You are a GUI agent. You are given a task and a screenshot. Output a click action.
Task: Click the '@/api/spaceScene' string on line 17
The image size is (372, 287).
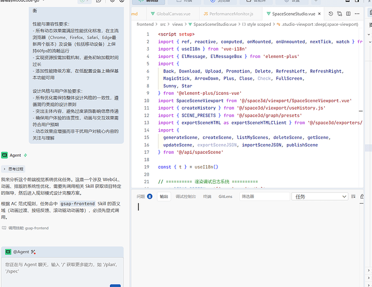(x=200, y=152)
